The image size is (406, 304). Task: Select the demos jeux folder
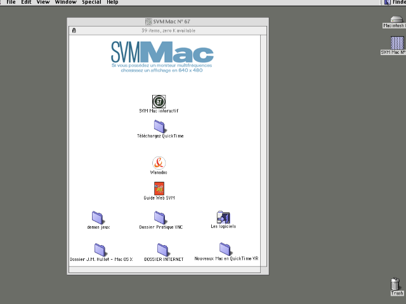click(98, 218)
